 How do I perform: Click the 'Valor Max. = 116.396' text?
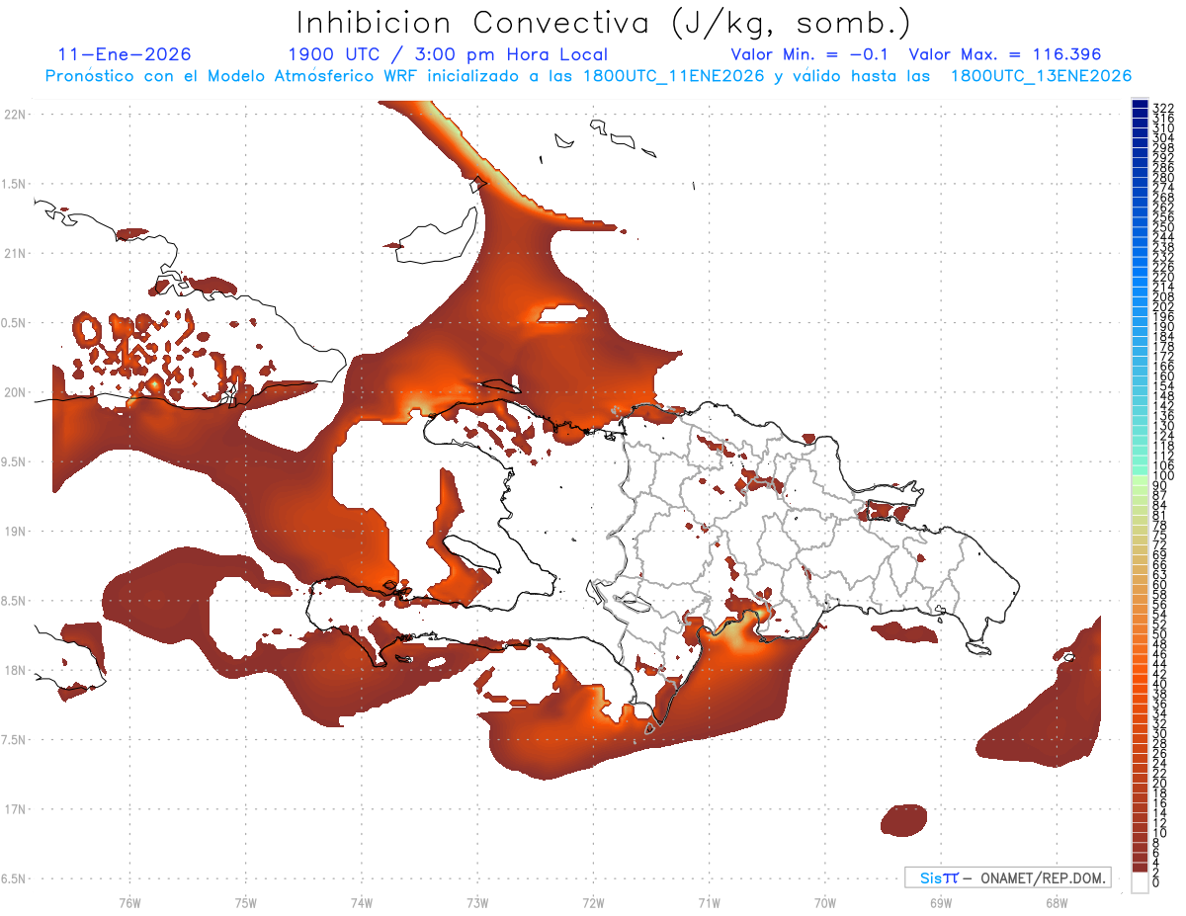[1005, 54]
